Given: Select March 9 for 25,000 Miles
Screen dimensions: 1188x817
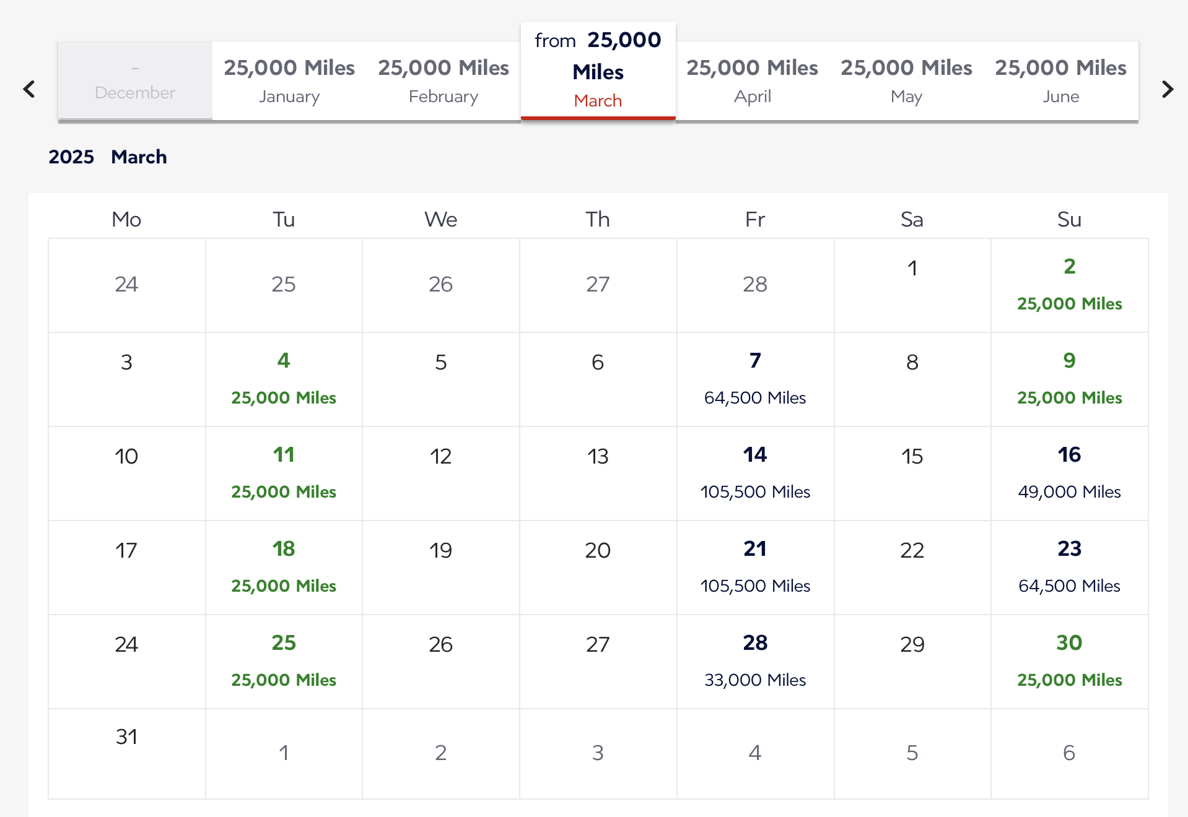Looking at the screenshot, I should click(x=1069, y=379).
